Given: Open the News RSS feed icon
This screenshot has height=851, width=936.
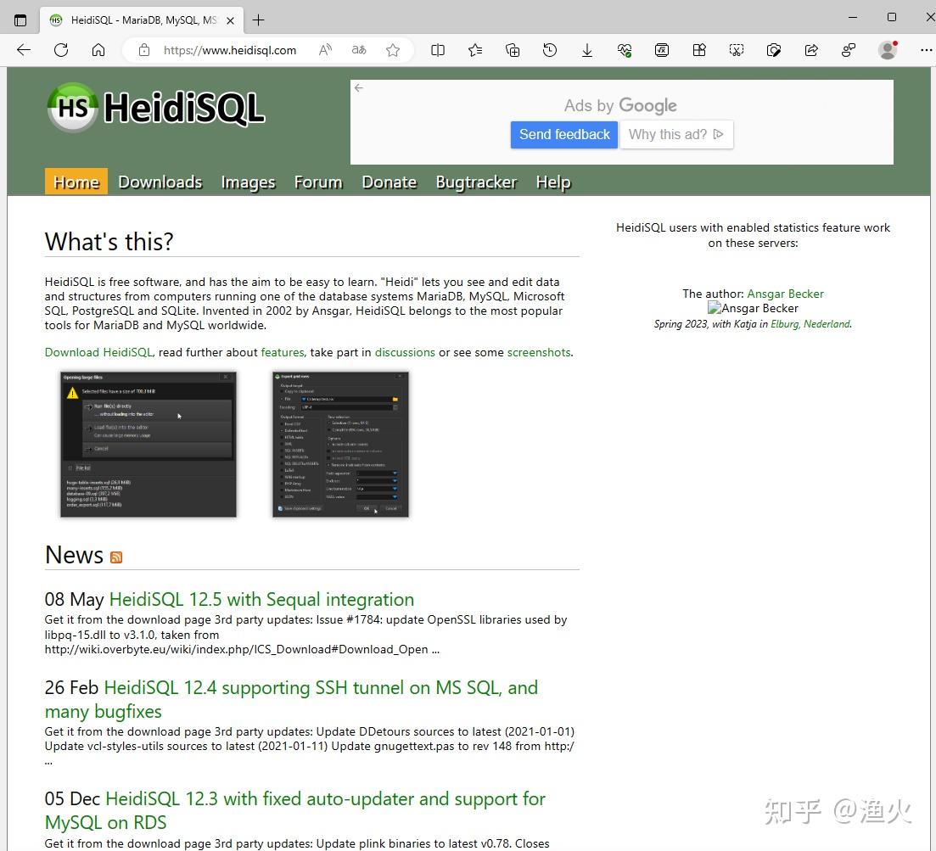Looking at the screenshot, I should click(115, 557).
